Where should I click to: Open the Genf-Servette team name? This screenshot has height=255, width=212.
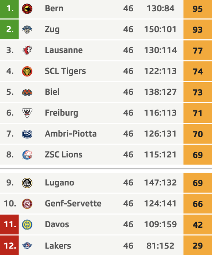pyautogui.click(x=73, y=203)
